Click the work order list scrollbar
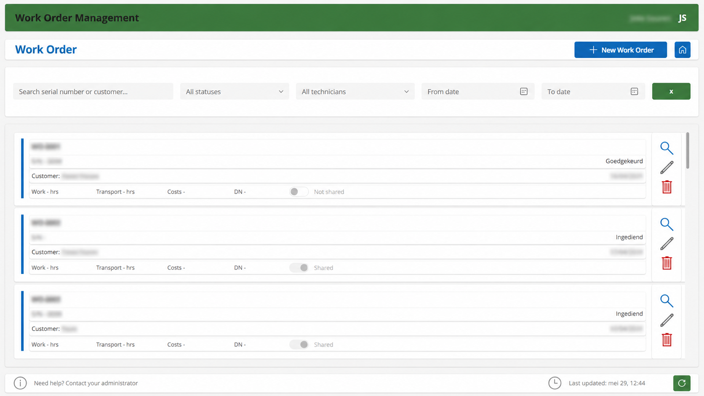Screen dimensions: 704x396 point(688,151)
